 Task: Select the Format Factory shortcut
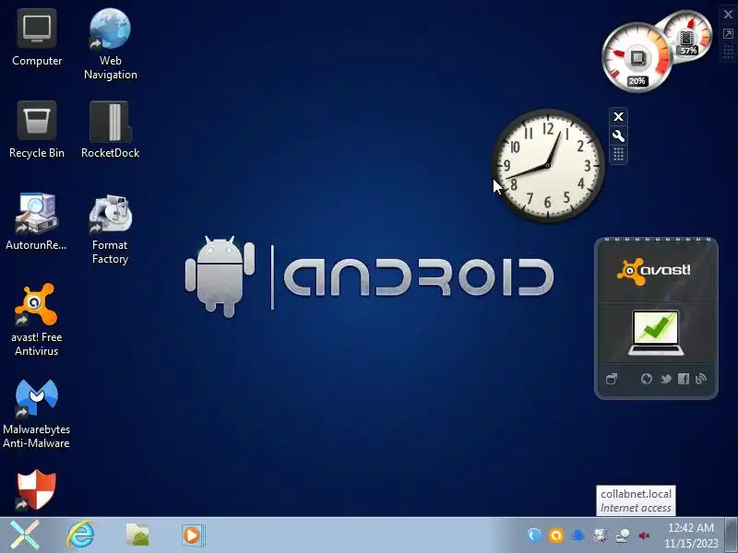[x=110, y=229]
